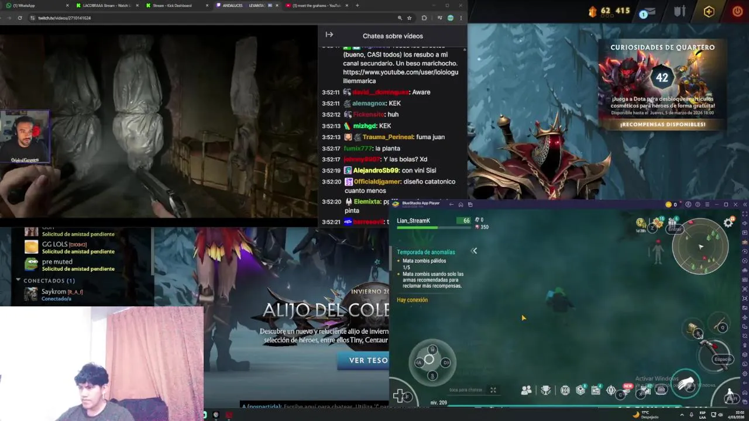749x421 pixels.
Task: Switch to the Stream - Kick Dashboard tab
Action: pos(176,5)
